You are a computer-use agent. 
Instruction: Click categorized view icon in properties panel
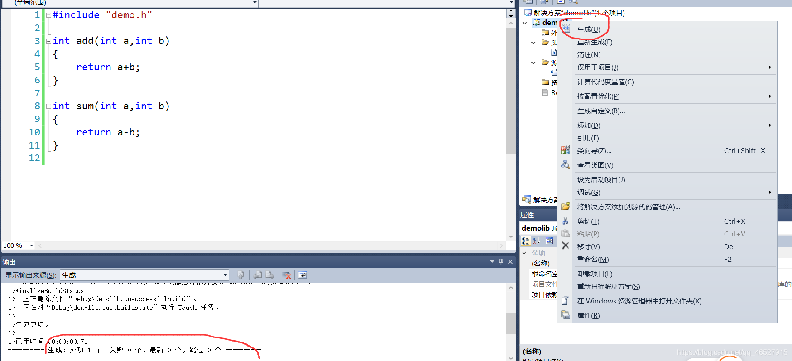[526, 241]
